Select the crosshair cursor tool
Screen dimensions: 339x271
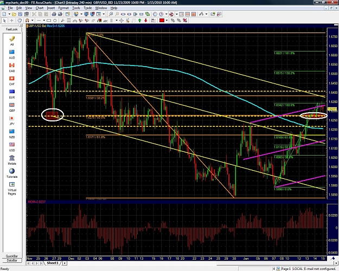[x=12, y=21]
